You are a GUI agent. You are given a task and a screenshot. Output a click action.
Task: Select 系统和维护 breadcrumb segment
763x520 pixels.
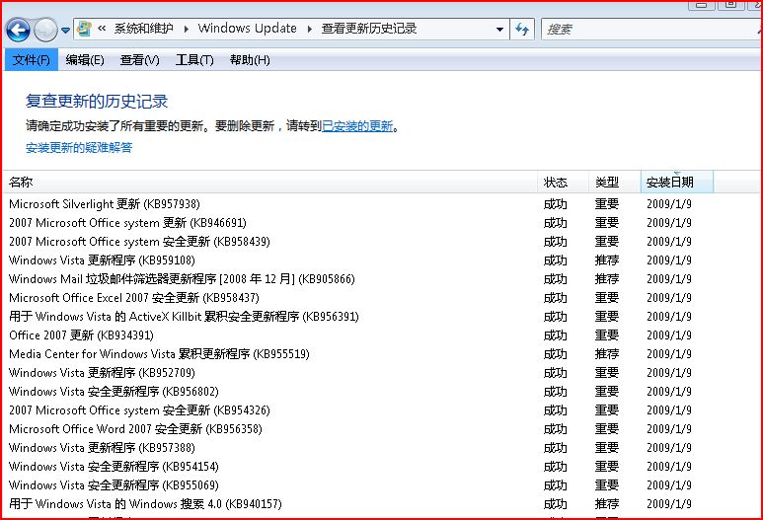[143, 29]
